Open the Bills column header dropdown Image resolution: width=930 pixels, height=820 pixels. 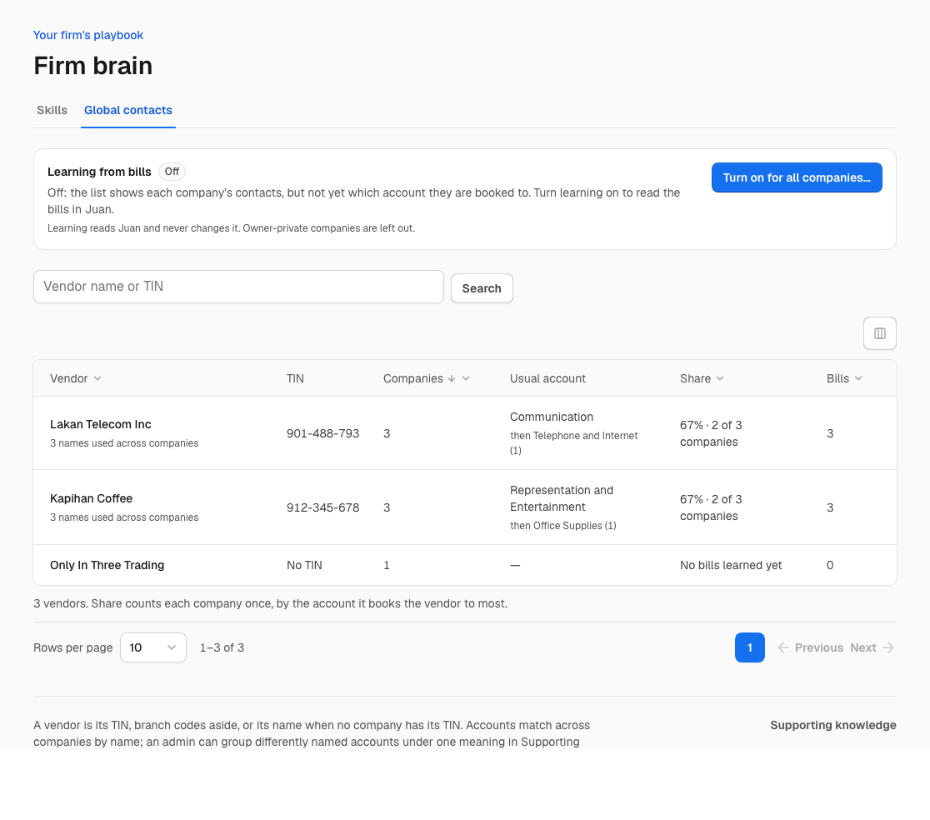pos(858,378)
